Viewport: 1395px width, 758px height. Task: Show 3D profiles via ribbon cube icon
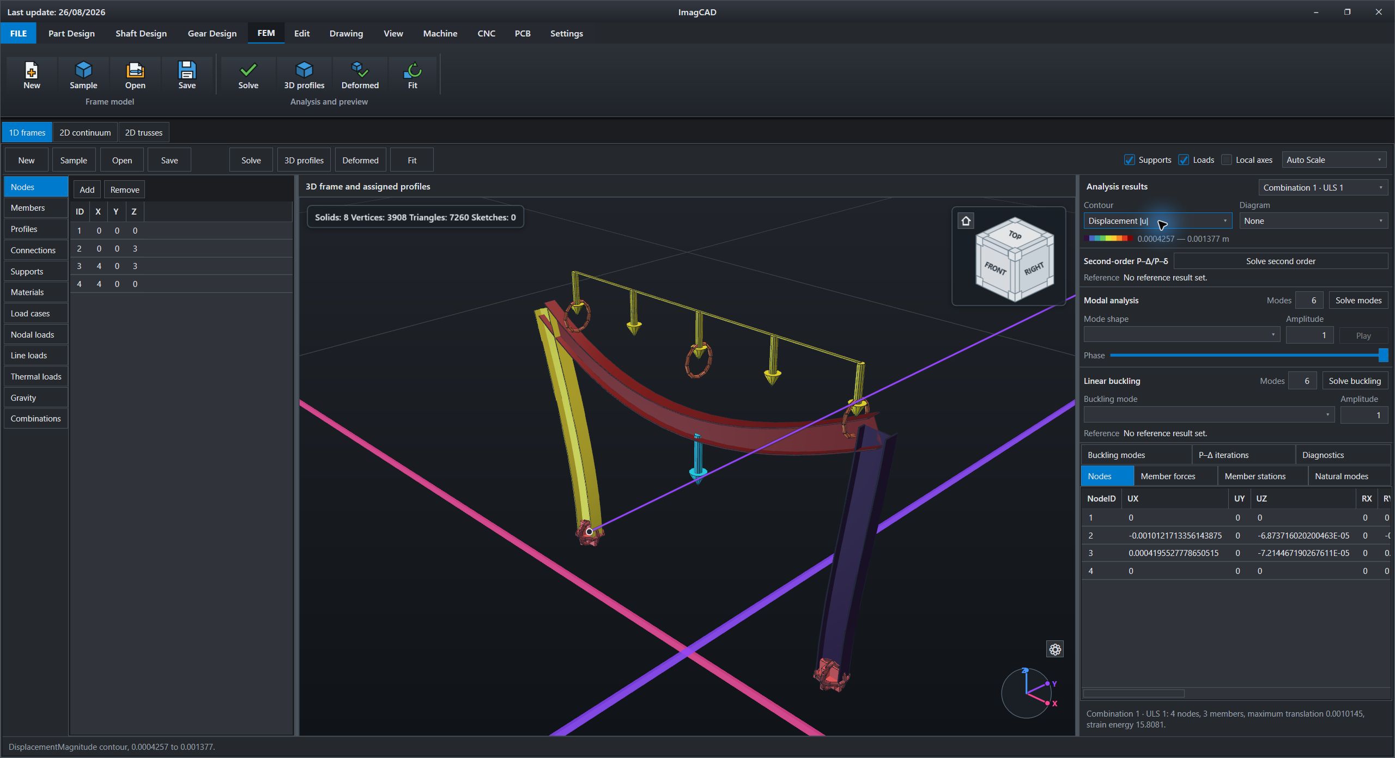[x=304, y=75]
